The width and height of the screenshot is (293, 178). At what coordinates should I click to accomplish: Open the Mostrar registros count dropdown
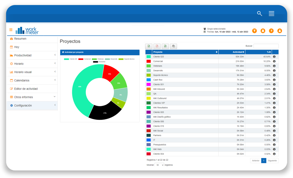click(x=159, y=165)
